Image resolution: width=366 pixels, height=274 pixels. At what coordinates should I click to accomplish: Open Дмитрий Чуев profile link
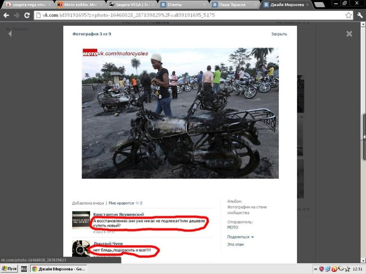pos(108,244)
